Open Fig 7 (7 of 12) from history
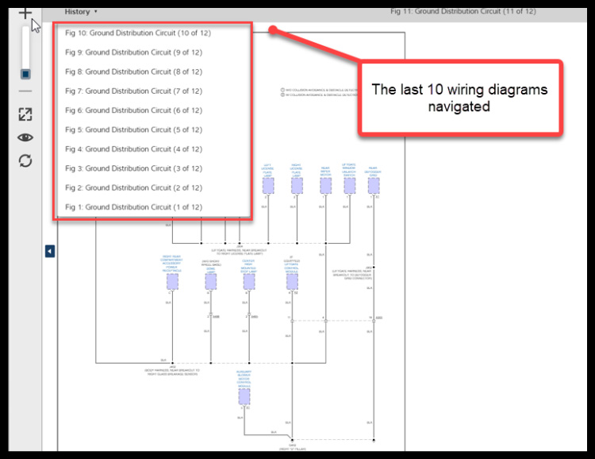This screenshot has width=595, height=459. (133, 91)
